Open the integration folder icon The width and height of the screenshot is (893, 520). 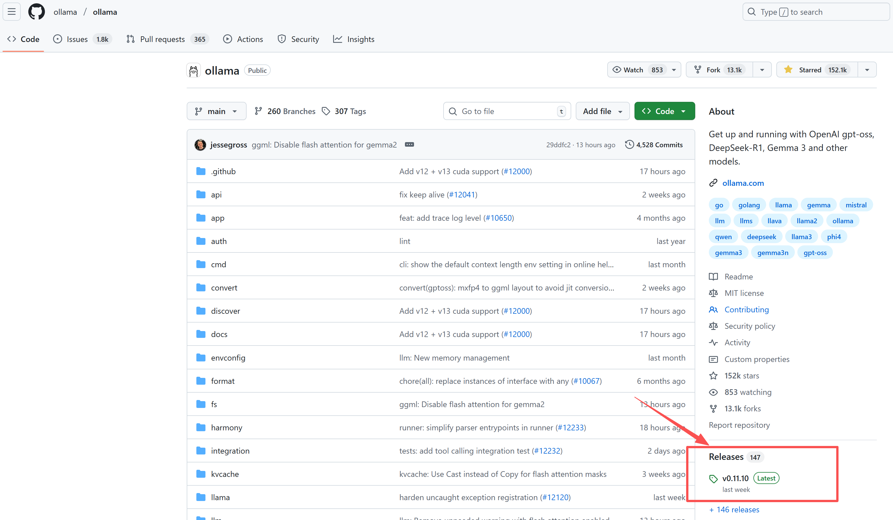coord(201,450)
